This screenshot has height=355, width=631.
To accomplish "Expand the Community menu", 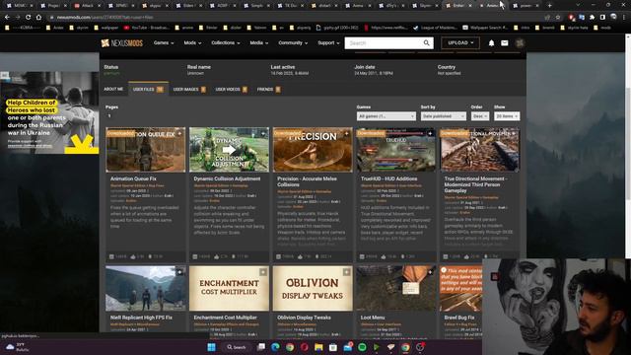I will click(293, 42).
